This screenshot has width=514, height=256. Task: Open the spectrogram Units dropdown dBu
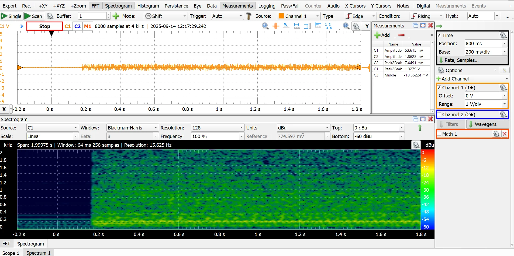[x=303, y=128]
